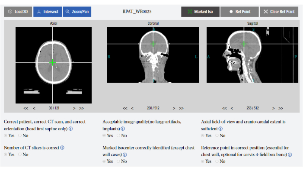Select No for marked isocenter identified
303x171 pixels.
[118, 161]
